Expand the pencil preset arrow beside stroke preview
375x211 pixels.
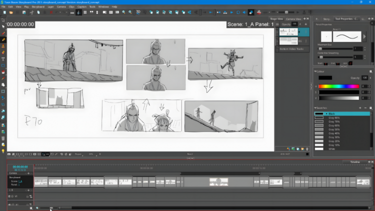[x=364, y=37]
